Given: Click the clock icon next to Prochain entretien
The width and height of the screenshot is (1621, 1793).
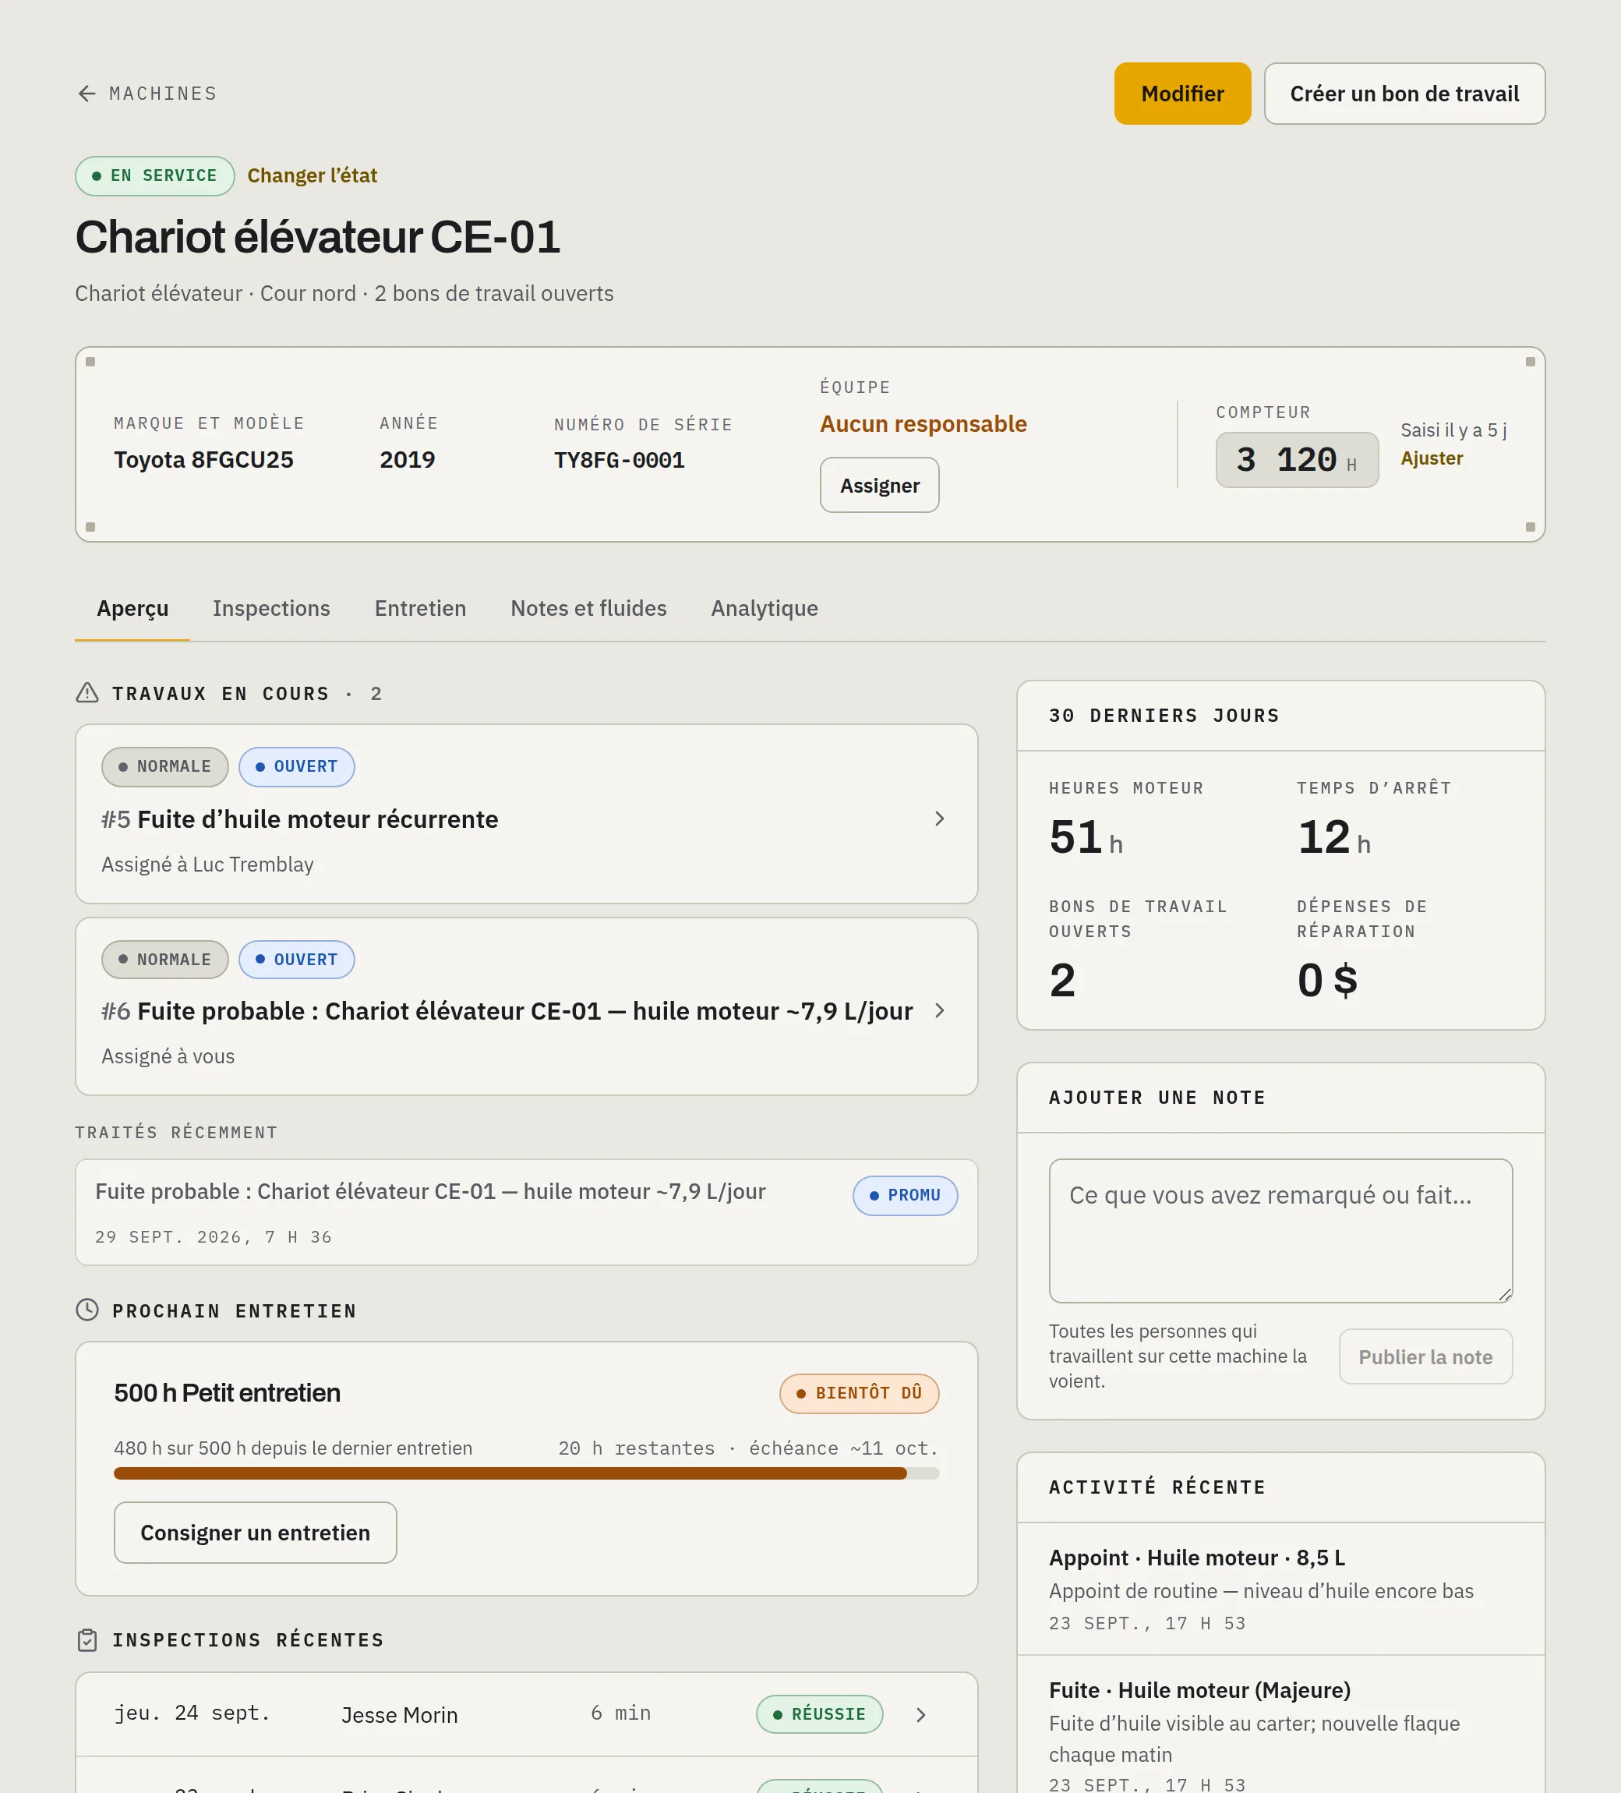Looking at the screenshot, I should [x=87, y=1310].
